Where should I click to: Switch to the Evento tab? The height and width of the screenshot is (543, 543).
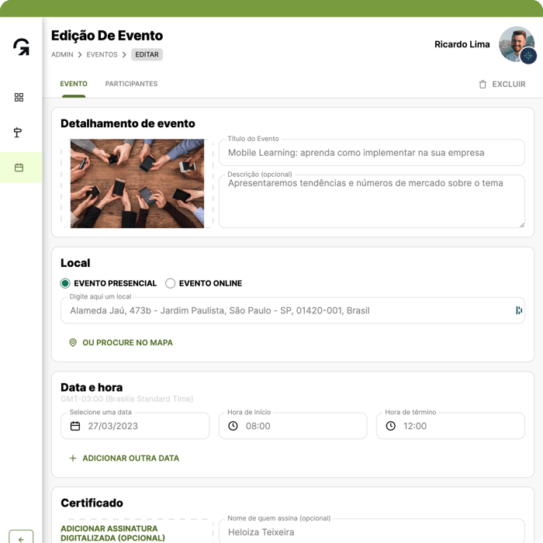[x=74, y=84]
